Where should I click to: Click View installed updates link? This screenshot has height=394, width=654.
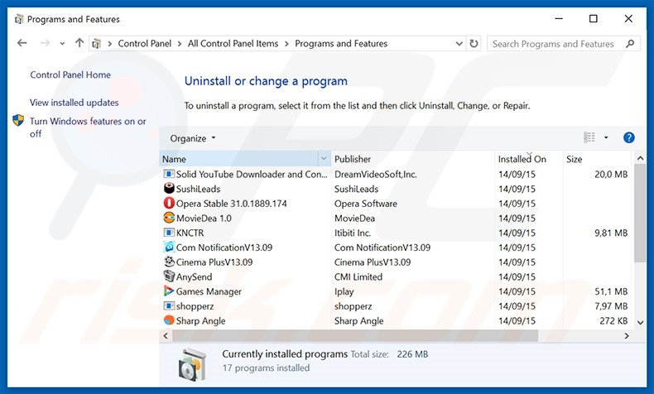tap(74, 103)
